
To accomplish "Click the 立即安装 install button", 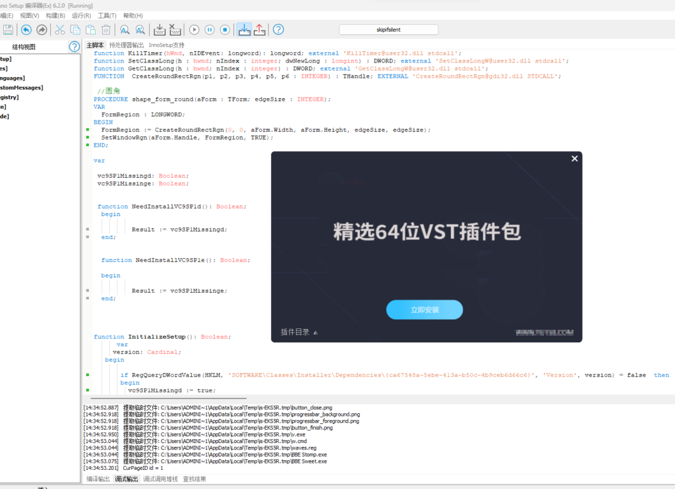I will [x=425, y=310].
